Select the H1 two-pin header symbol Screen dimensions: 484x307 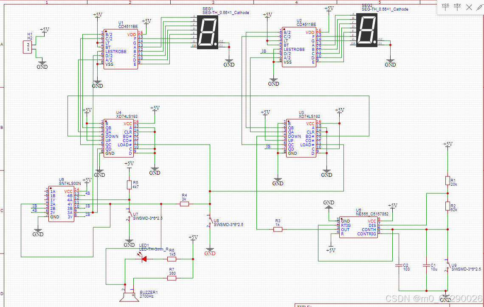28,47
